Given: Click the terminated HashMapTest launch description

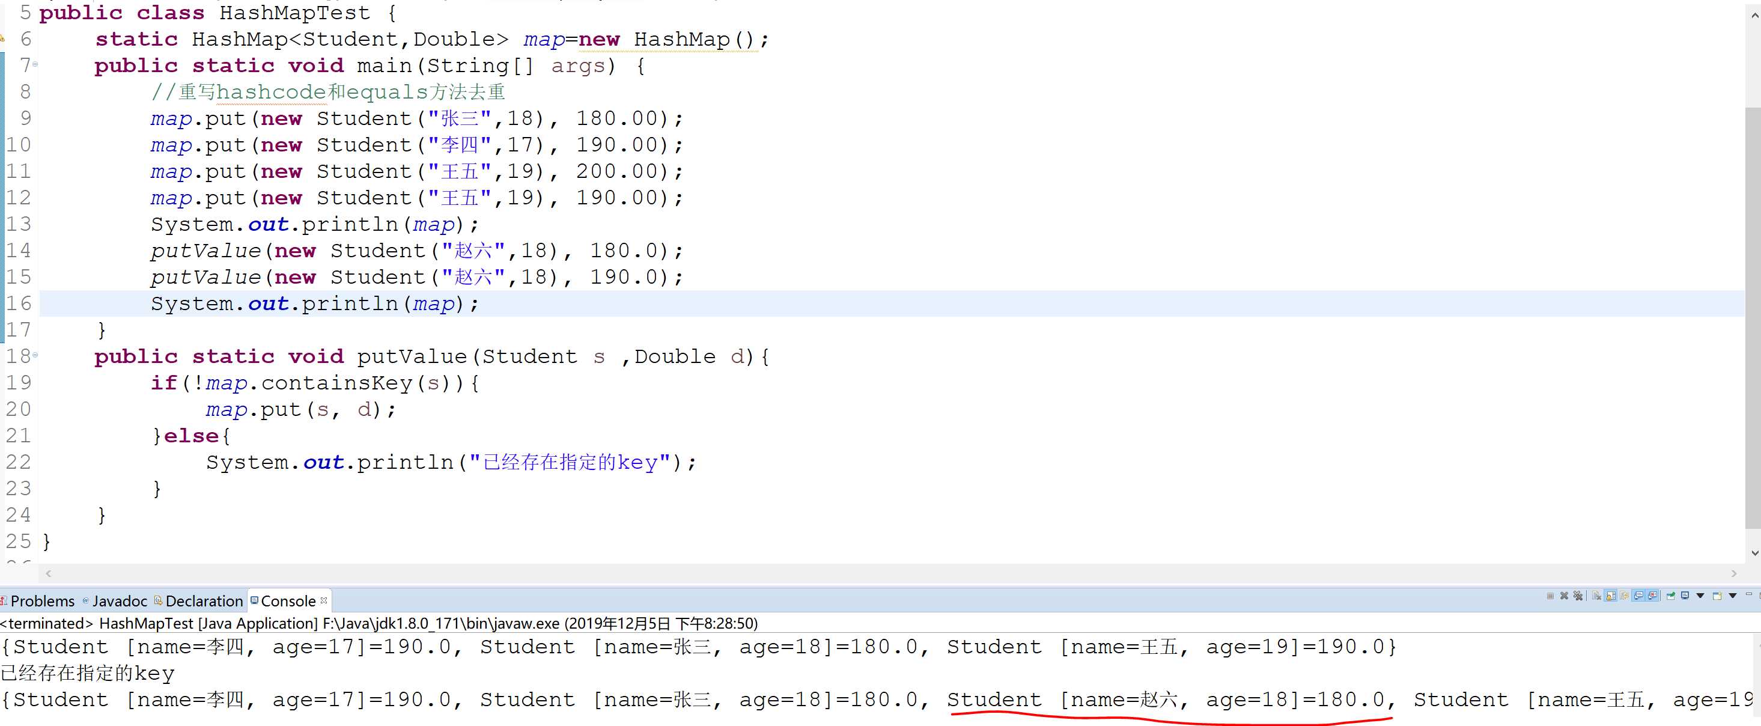Looking at the screenshot, I should (379, 623).
